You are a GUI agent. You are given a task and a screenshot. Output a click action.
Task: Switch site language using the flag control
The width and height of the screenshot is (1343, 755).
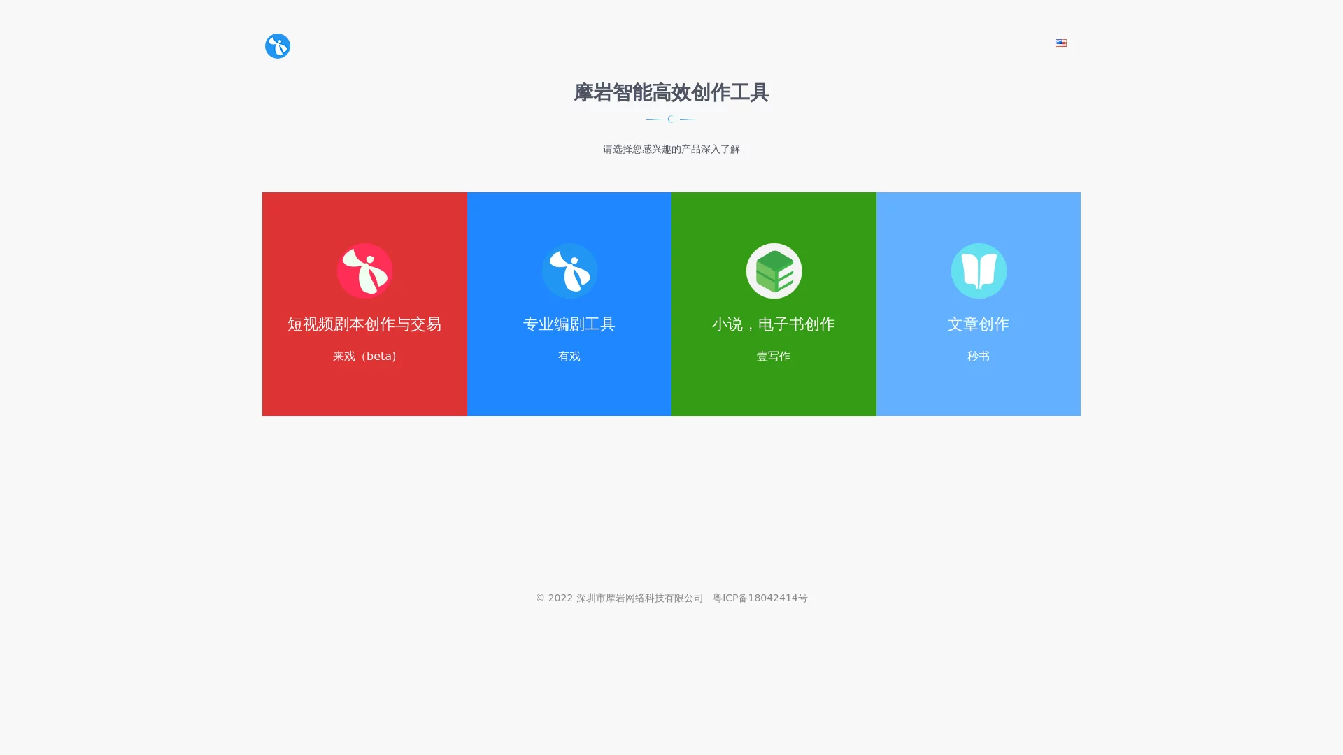[1060, 43]
